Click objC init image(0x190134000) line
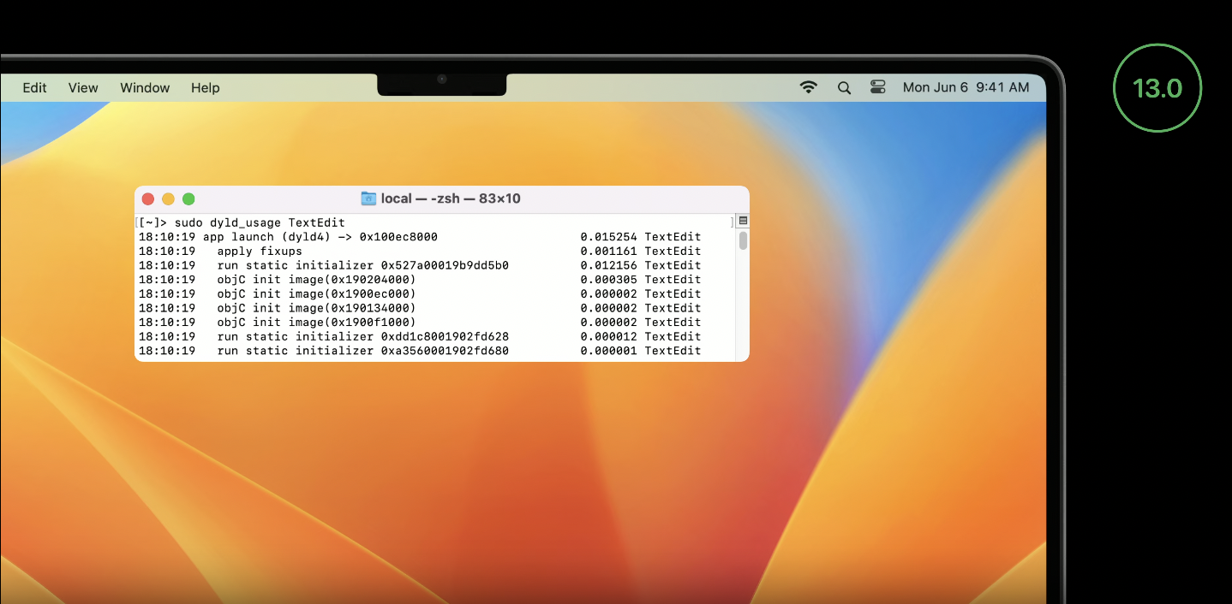 coord(420,308)
